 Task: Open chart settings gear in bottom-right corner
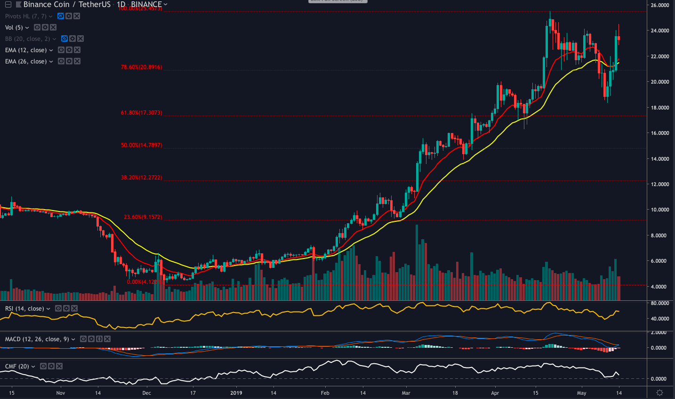659,393
